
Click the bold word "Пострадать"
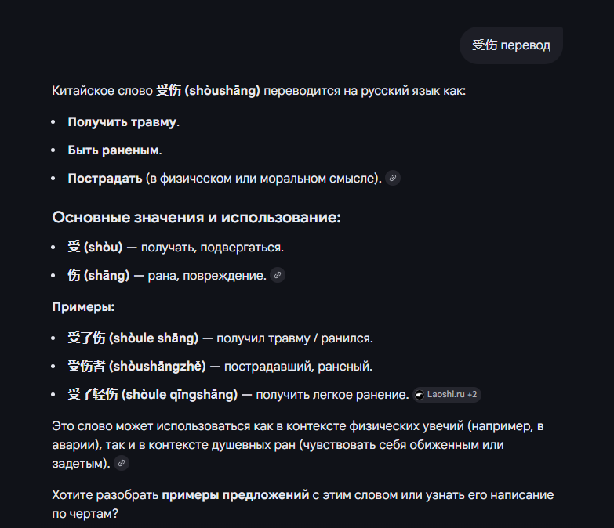[x=105, y=179]
